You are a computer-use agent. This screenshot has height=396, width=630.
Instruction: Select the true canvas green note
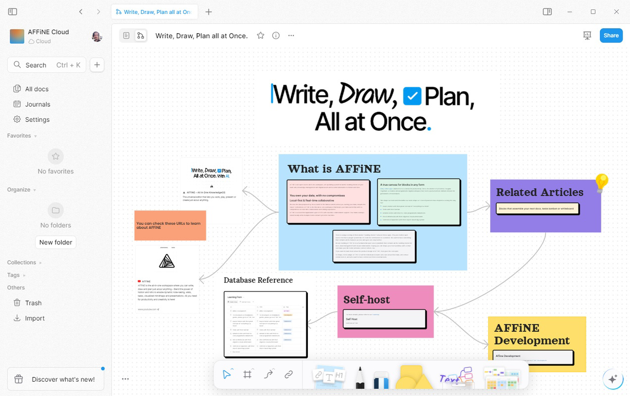[419, 202]
